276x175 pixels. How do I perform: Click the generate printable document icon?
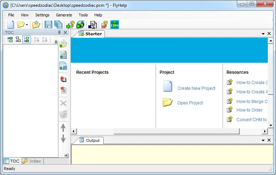(x=93, y=25)
